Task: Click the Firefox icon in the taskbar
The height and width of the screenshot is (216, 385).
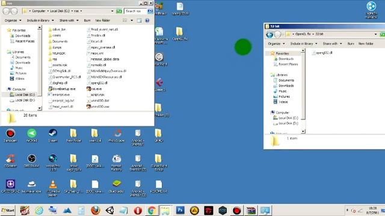Action: pyautogui.click(x=96, y=211)
